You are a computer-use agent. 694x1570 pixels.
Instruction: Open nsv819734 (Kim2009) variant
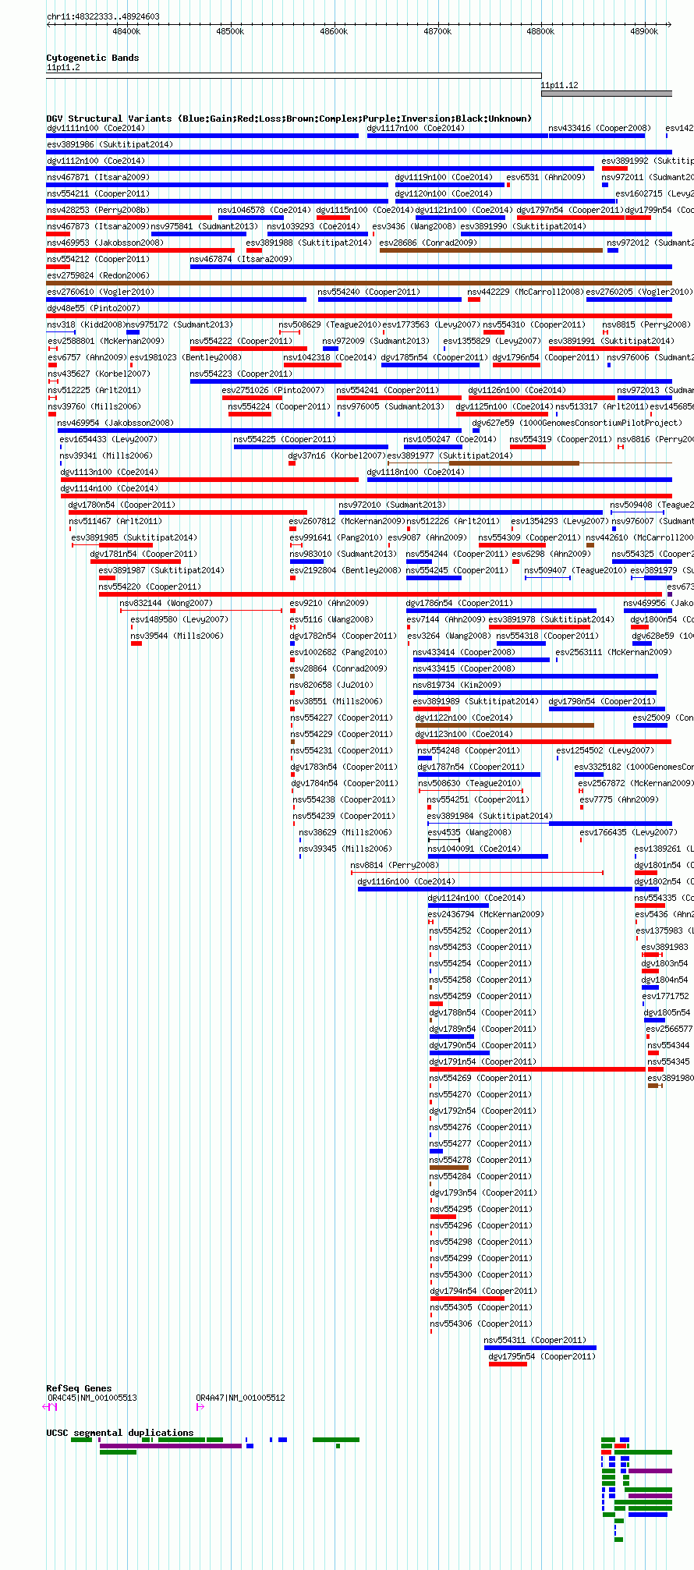[535, 693]
